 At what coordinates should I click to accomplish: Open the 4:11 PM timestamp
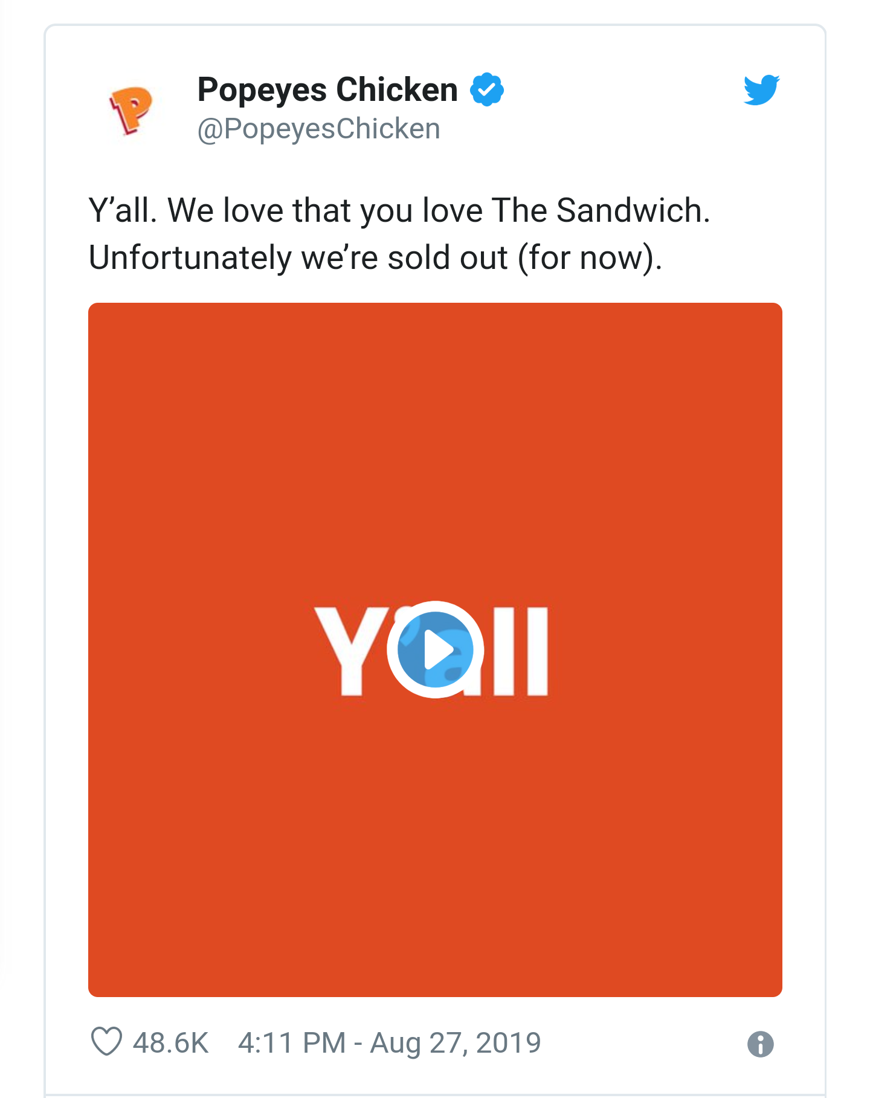[x=292, y=1043]
